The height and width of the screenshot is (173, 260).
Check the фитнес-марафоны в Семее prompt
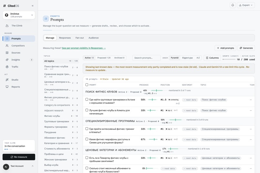coord(87,139)
